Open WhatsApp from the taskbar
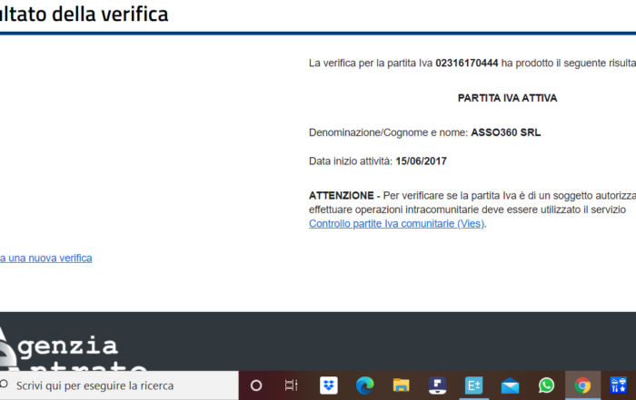 [546, 385]
